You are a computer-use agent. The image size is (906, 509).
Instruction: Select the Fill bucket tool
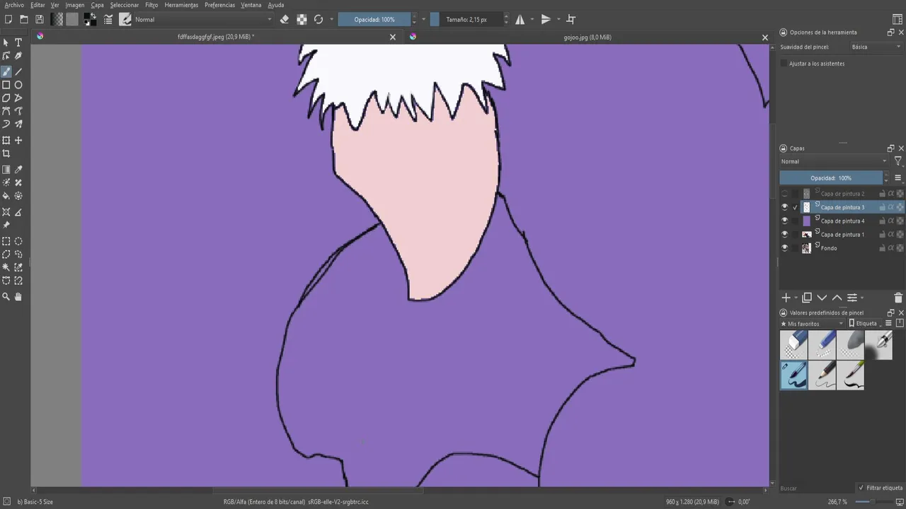[6, 196]
